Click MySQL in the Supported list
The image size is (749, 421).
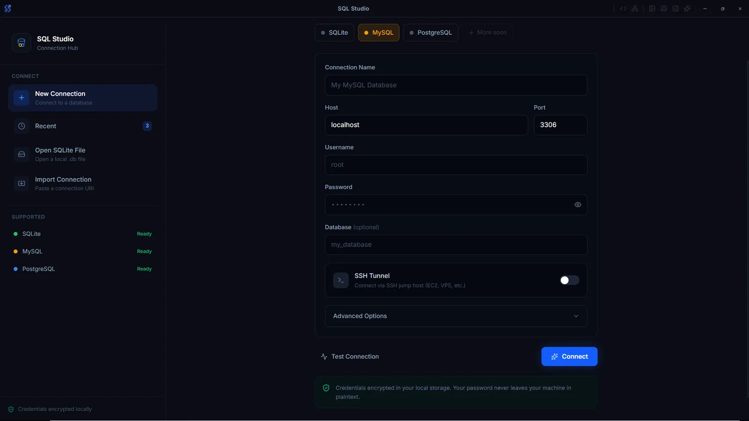[32, 252]
